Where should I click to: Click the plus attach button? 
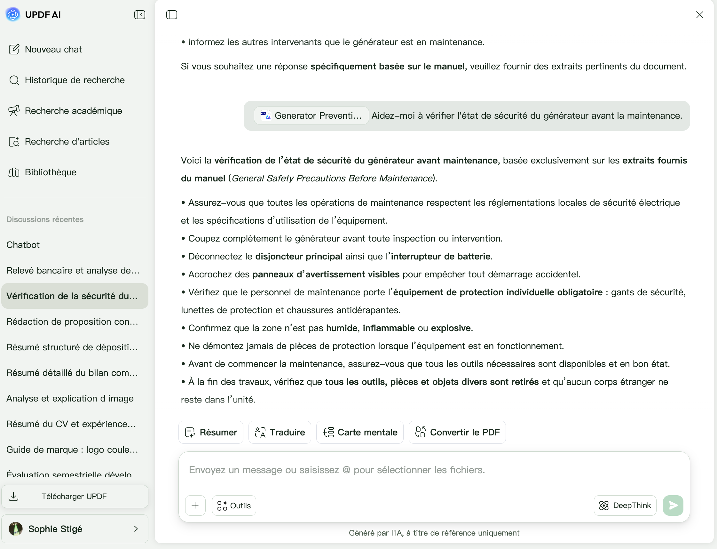click(195, 505)
